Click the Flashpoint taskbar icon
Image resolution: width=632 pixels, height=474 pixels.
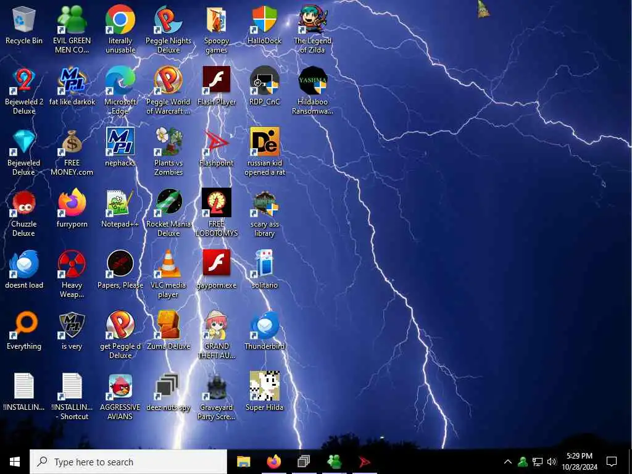tap(364, 462)
